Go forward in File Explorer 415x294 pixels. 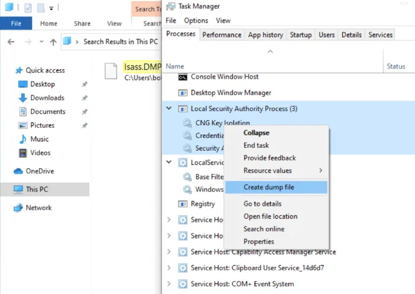[28, 42]
